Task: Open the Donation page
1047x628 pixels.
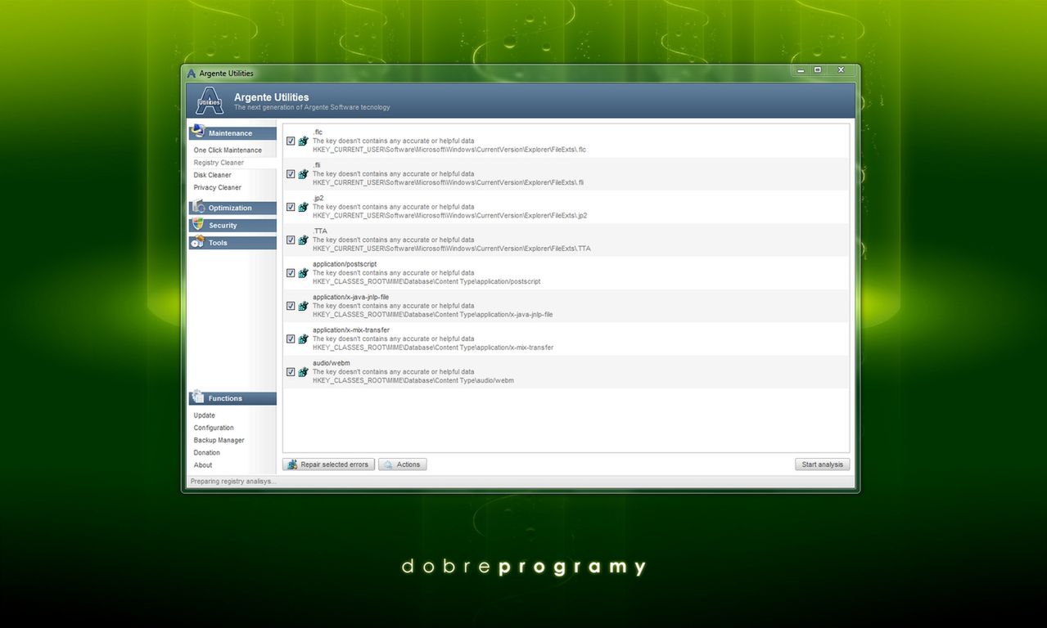Action: (206, 452)
